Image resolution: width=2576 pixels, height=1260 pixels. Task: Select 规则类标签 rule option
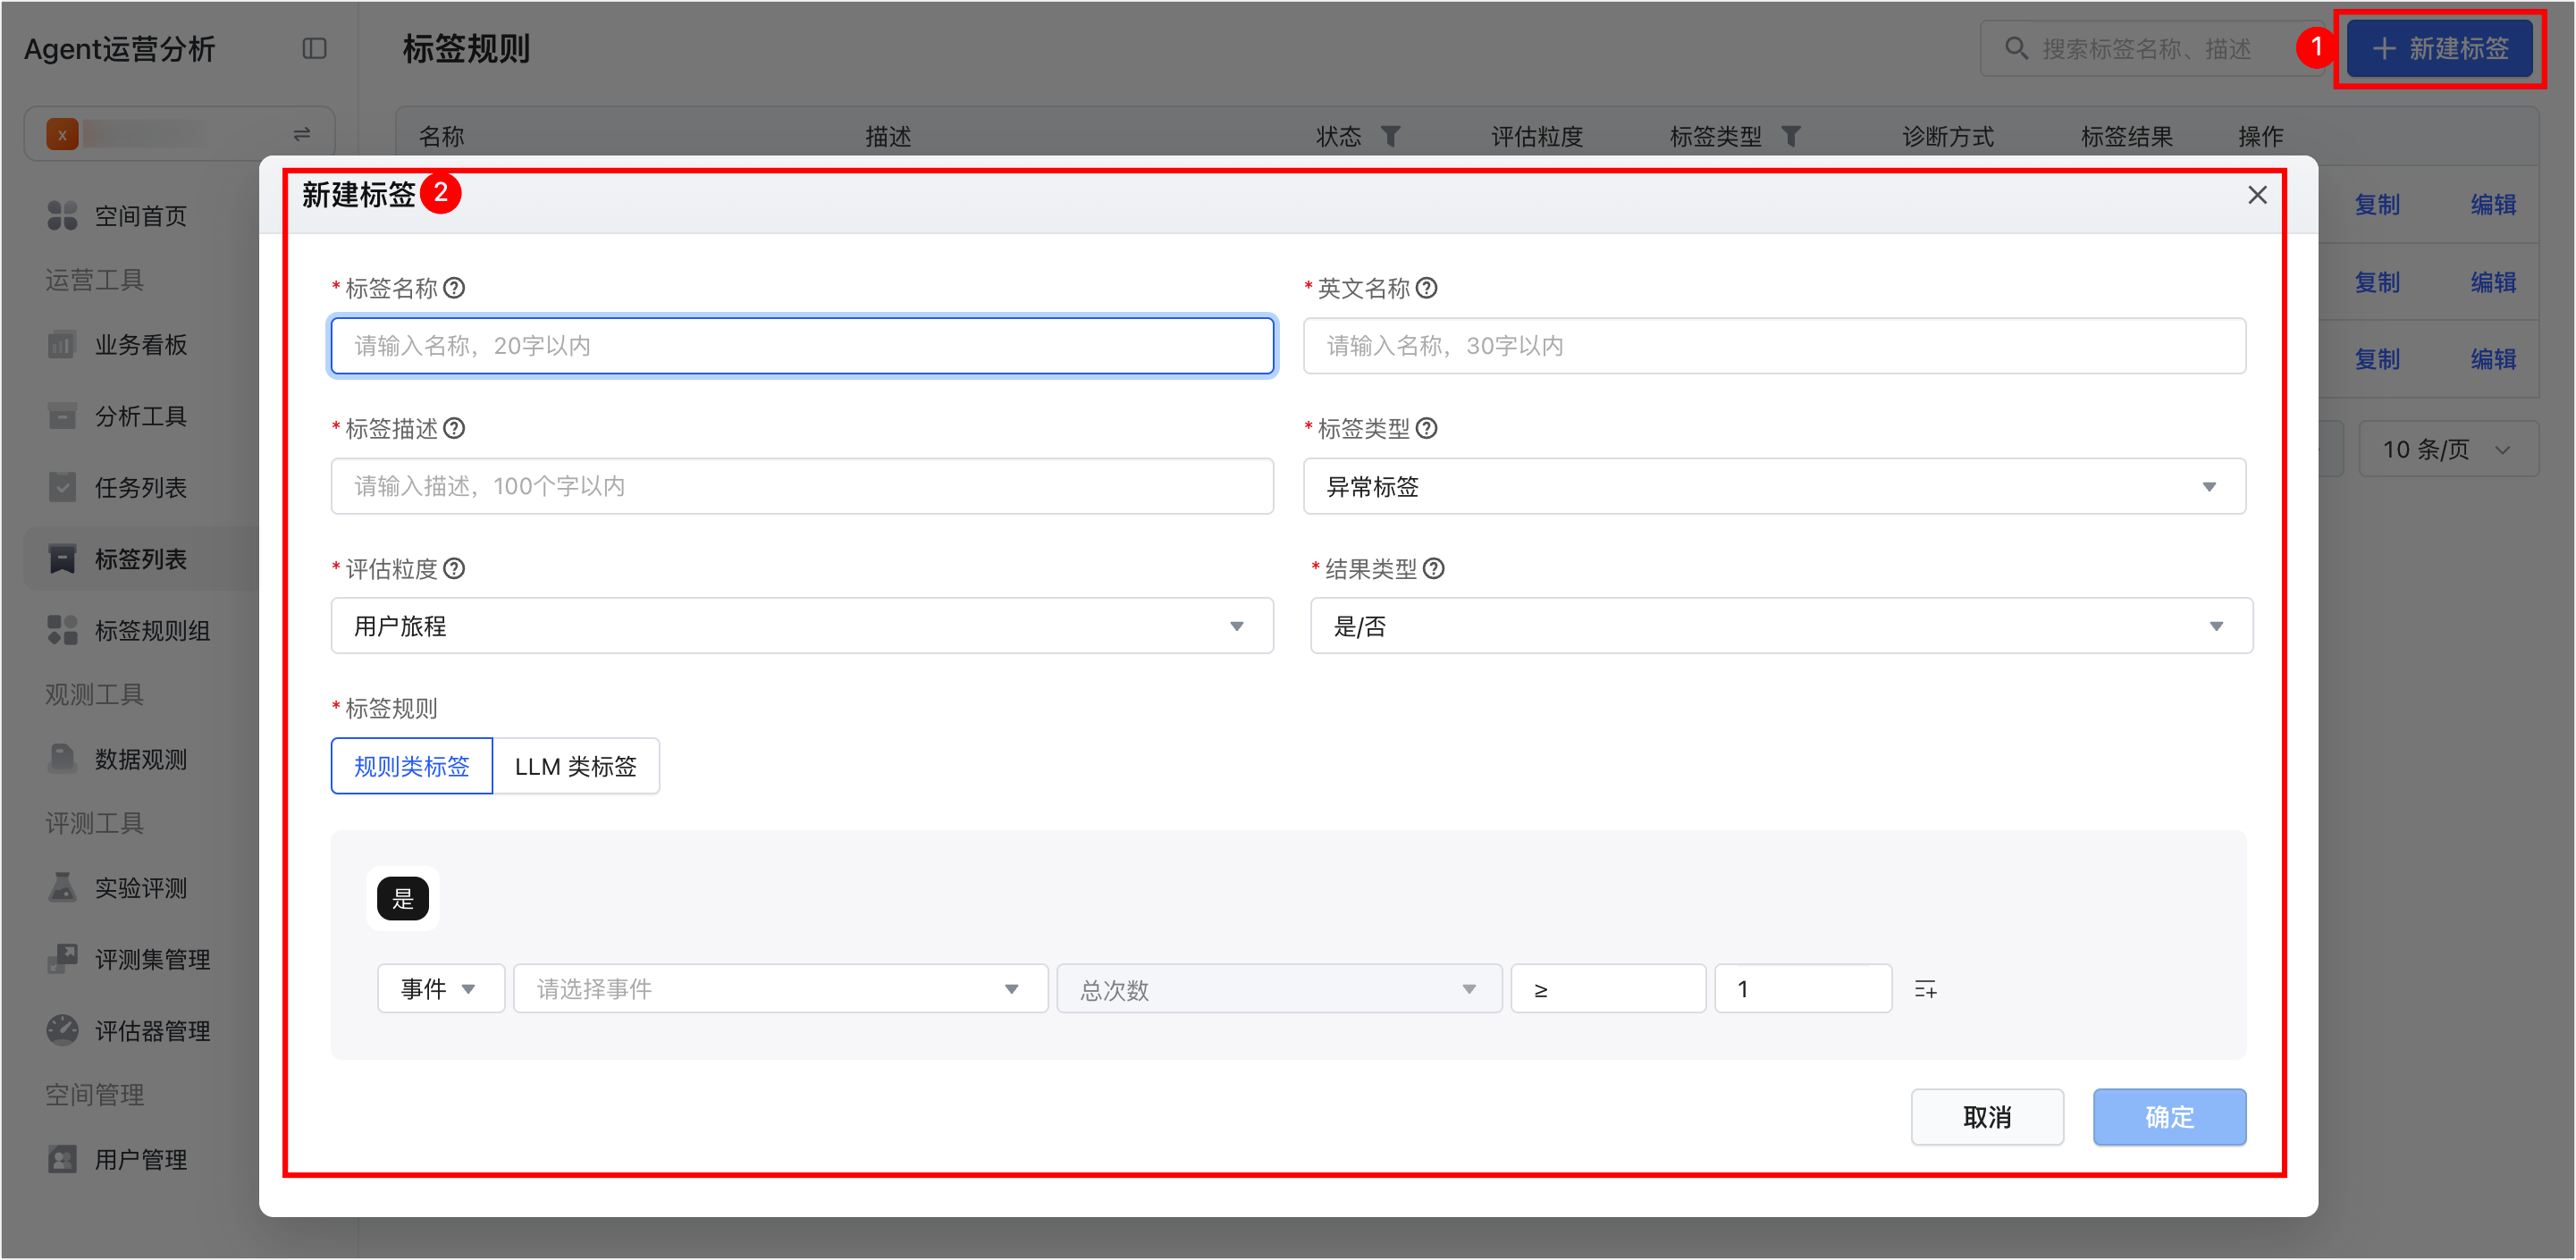411,766
